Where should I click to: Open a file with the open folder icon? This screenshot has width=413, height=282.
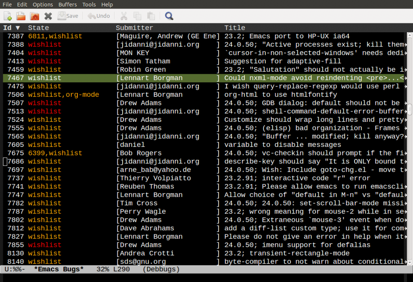pos(20,15)
